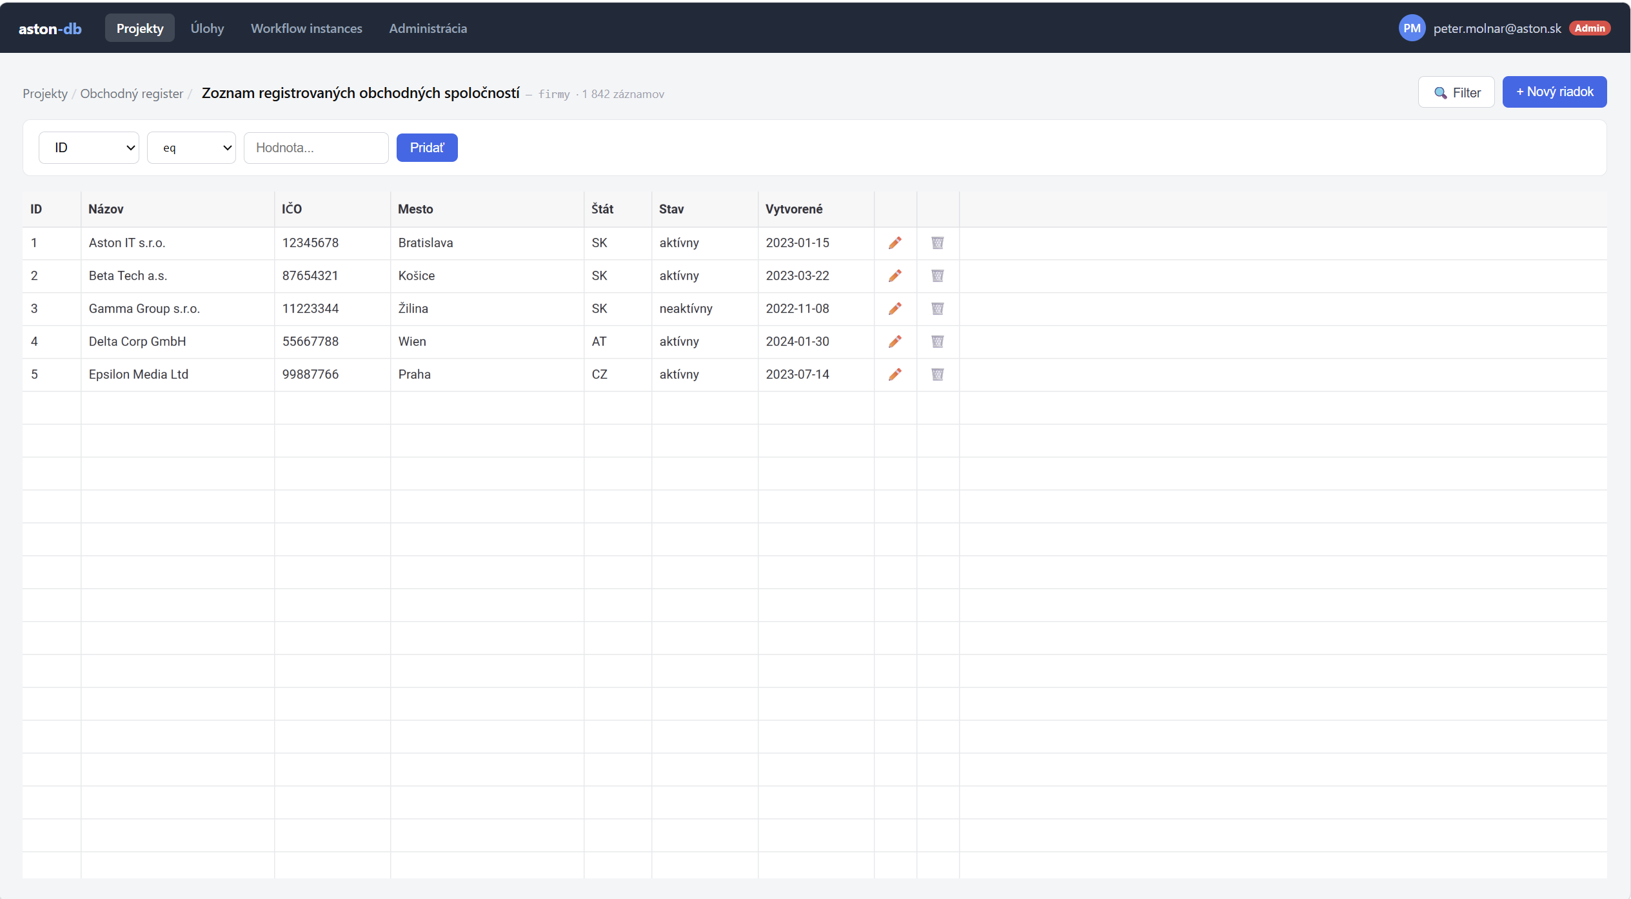Viewport: 1631px width, 899px height.
Task: Delete the Epsilon Media Ltd row
Action: (937, 374)
